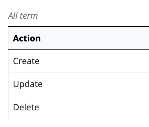Select the Action column header
Image resolution: width=149 pixels, height=127 pixels.
pyautogui.click(x=79, y=38)
